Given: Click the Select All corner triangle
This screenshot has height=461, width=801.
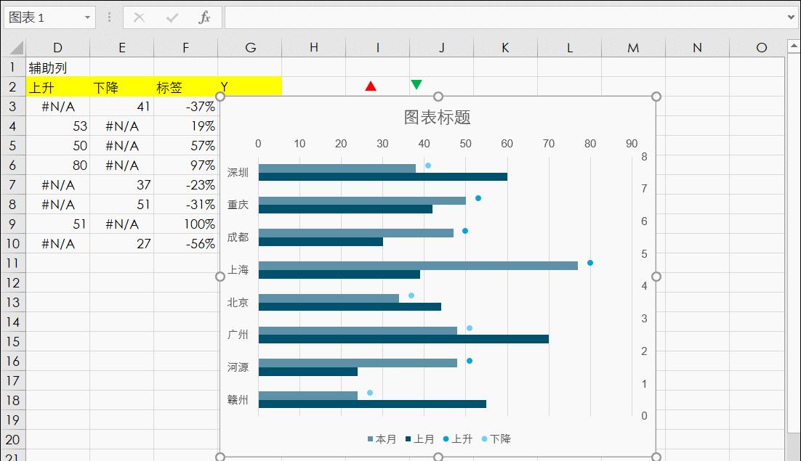Looking at the screenshot, I should coord(16,49).
